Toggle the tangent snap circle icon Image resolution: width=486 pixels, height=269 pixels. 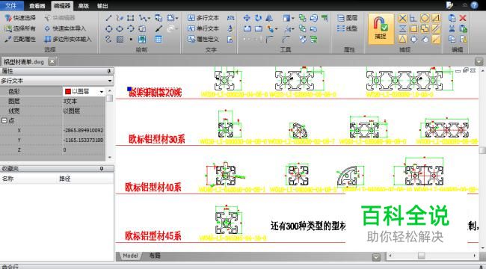click(x=425, y=40)
